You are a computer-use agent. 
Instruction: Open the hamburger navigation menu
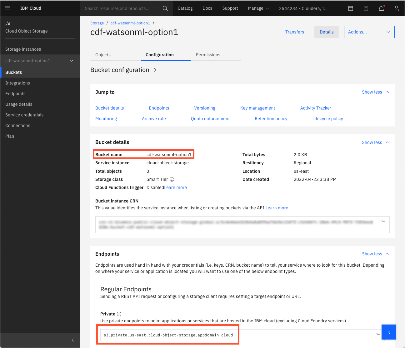click(x=8, y=8)
